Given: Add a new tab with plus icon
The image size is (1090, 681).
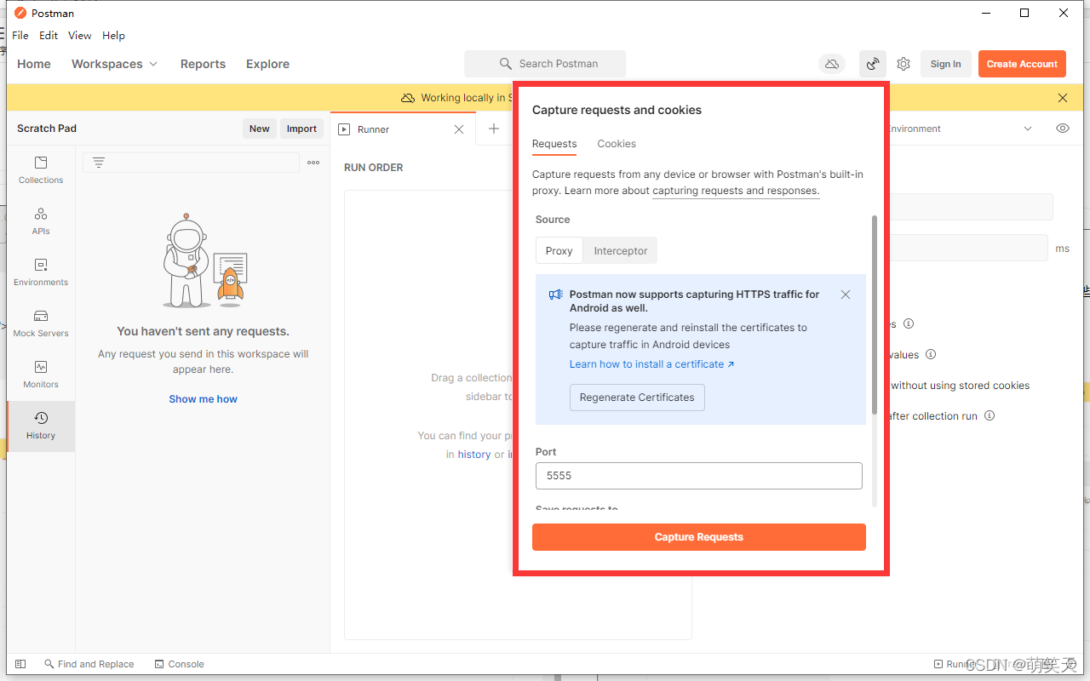Looking at the screenshot, I should (494, 129).
